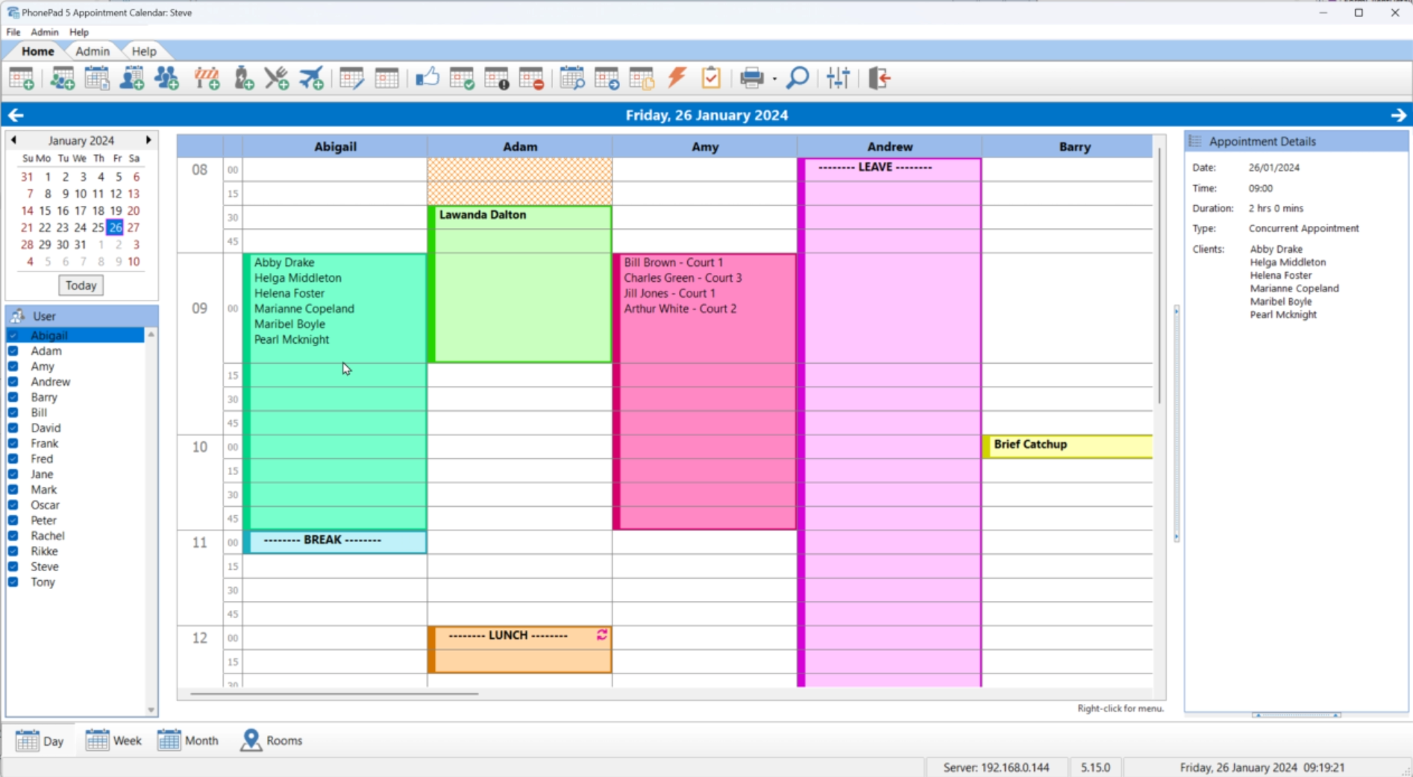
Task: Click the exit door logout icon
Action: (879, 78)
